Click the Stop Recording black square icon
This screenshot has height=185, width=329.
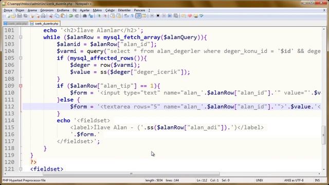[x=158, y=16]
